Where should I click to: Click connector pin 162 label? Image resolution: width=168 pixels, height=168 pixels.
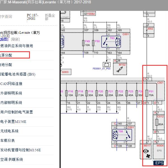pos(109,30)
